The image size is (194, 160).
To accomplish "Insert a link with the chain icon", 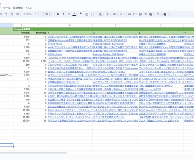I will [x=129, y=14].
